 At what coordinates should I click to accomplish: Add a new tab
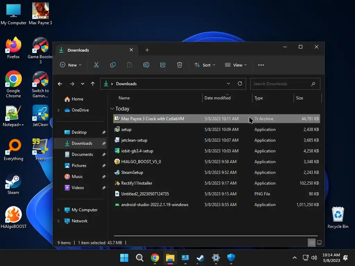(x=147, y=50)
